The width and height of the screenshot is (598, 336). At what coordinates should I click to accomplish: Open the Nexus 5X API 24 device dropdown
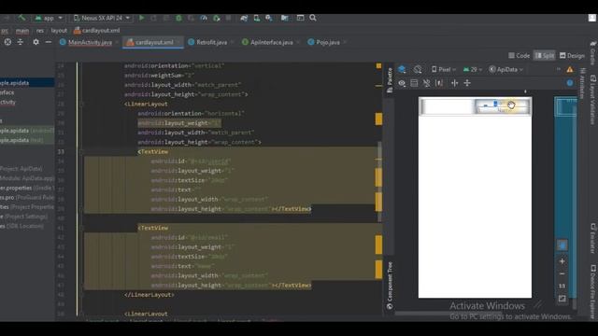(102, 18)
